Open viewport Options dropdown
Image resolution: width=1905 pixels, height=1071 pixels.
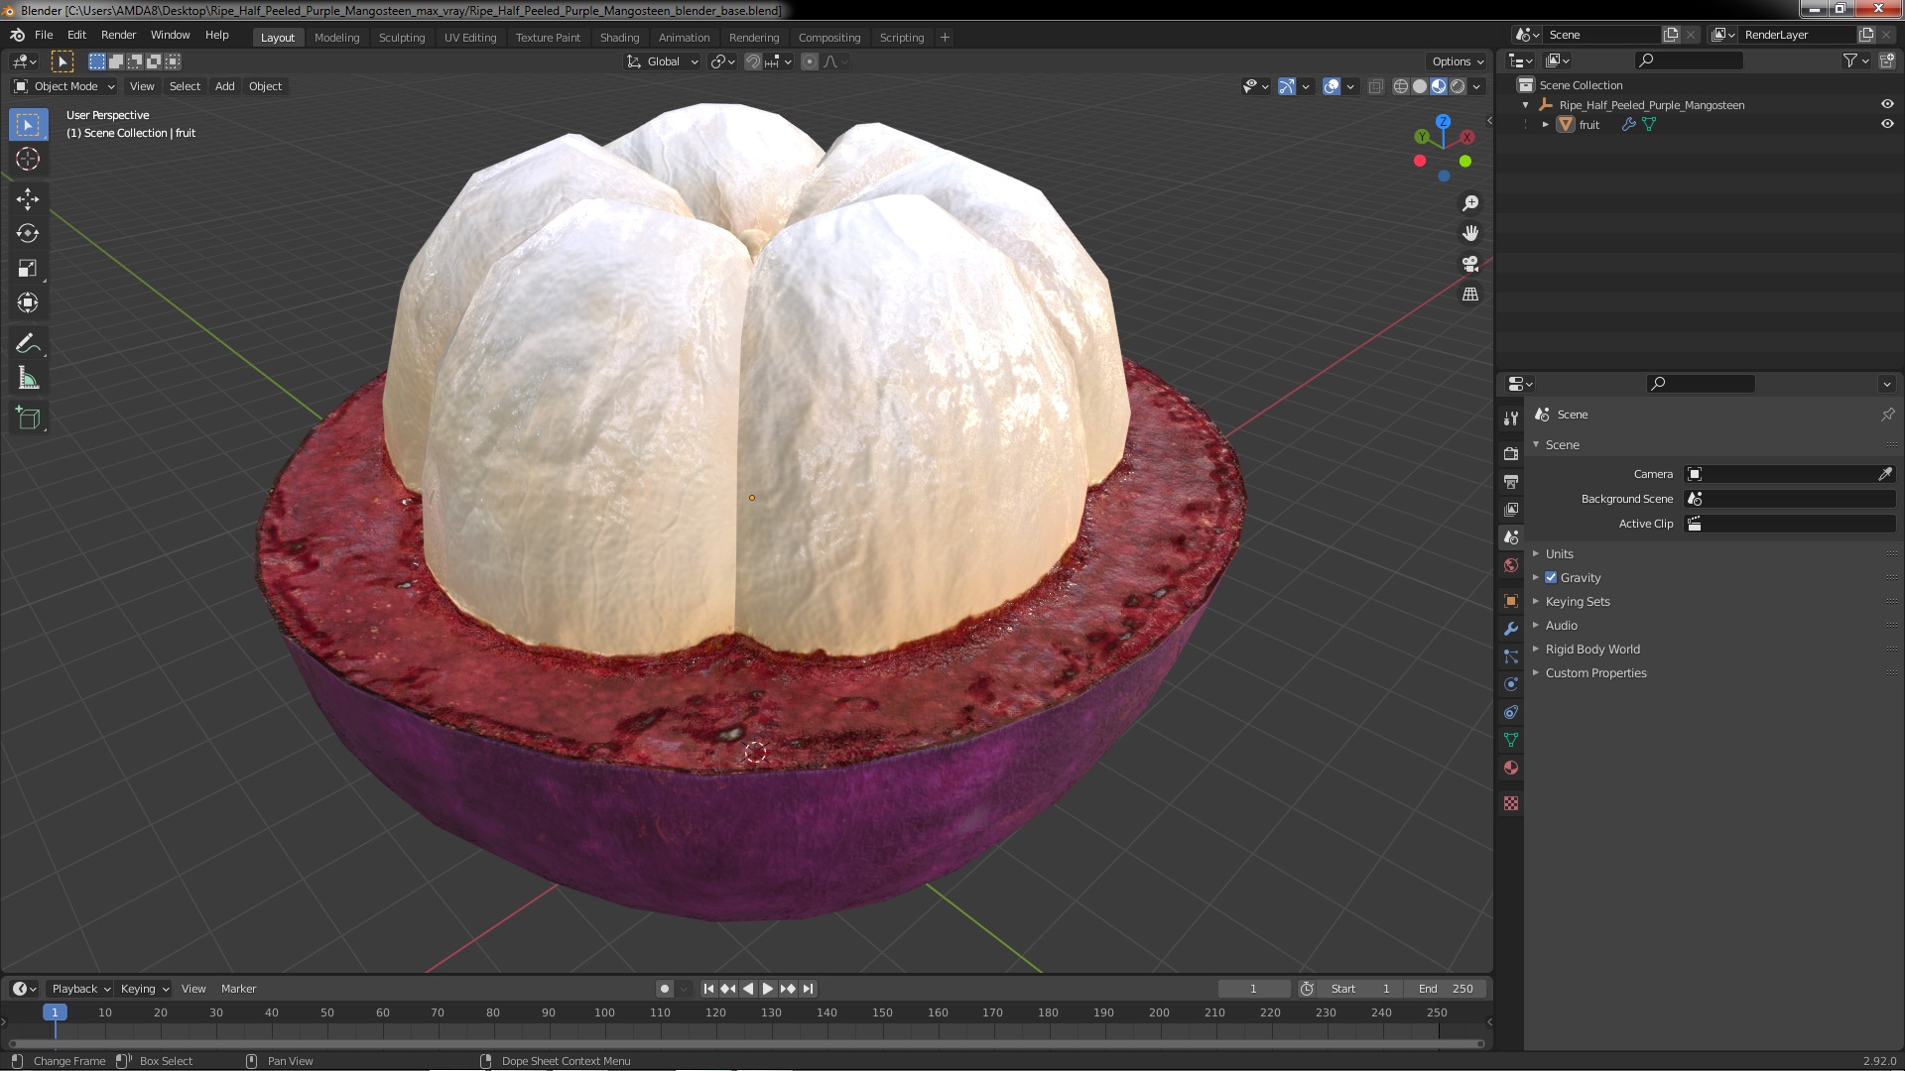[x=1458, y=61]
